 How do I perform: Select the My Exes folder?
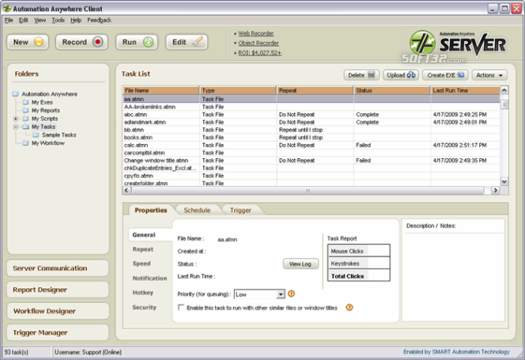coord(42,102)
